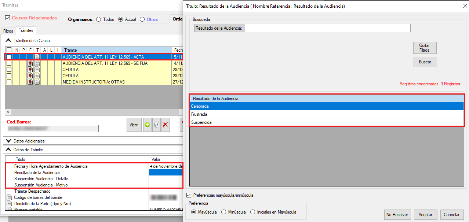Expand the Datos Adicionales section

tap(8, 141)
